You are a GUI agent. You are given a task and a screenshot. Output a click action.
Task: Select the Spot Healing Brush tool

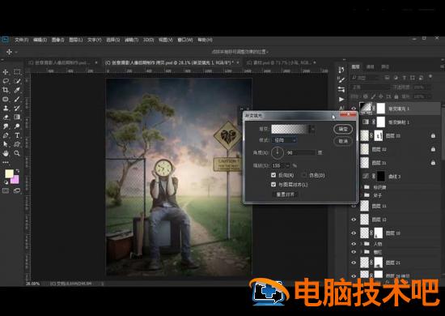[x=6, y=99]
